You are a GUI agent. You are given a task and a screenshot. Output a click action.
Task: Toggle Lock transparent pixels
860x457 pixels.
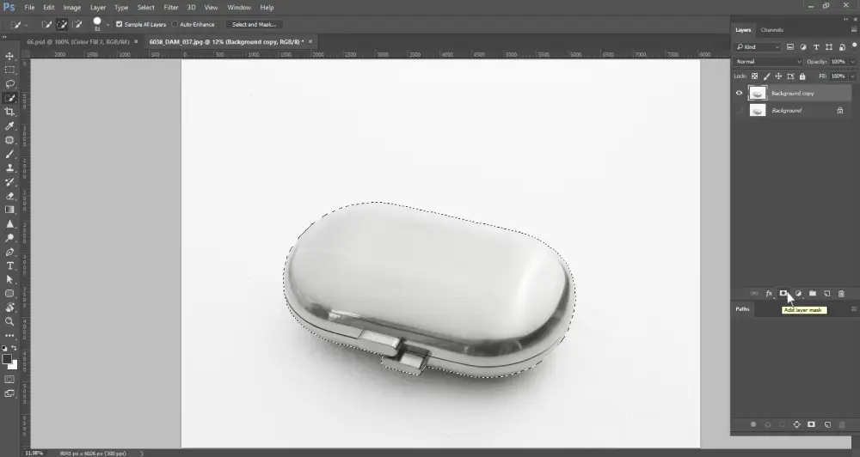[755, 76]
